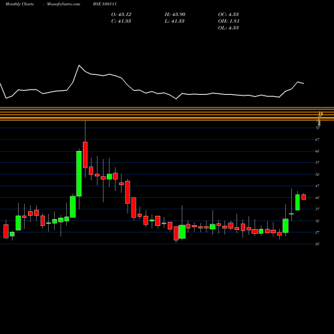Click the 32 price axis label
The height and width of the screenshot is (334, 334).
tap(317, 221)
